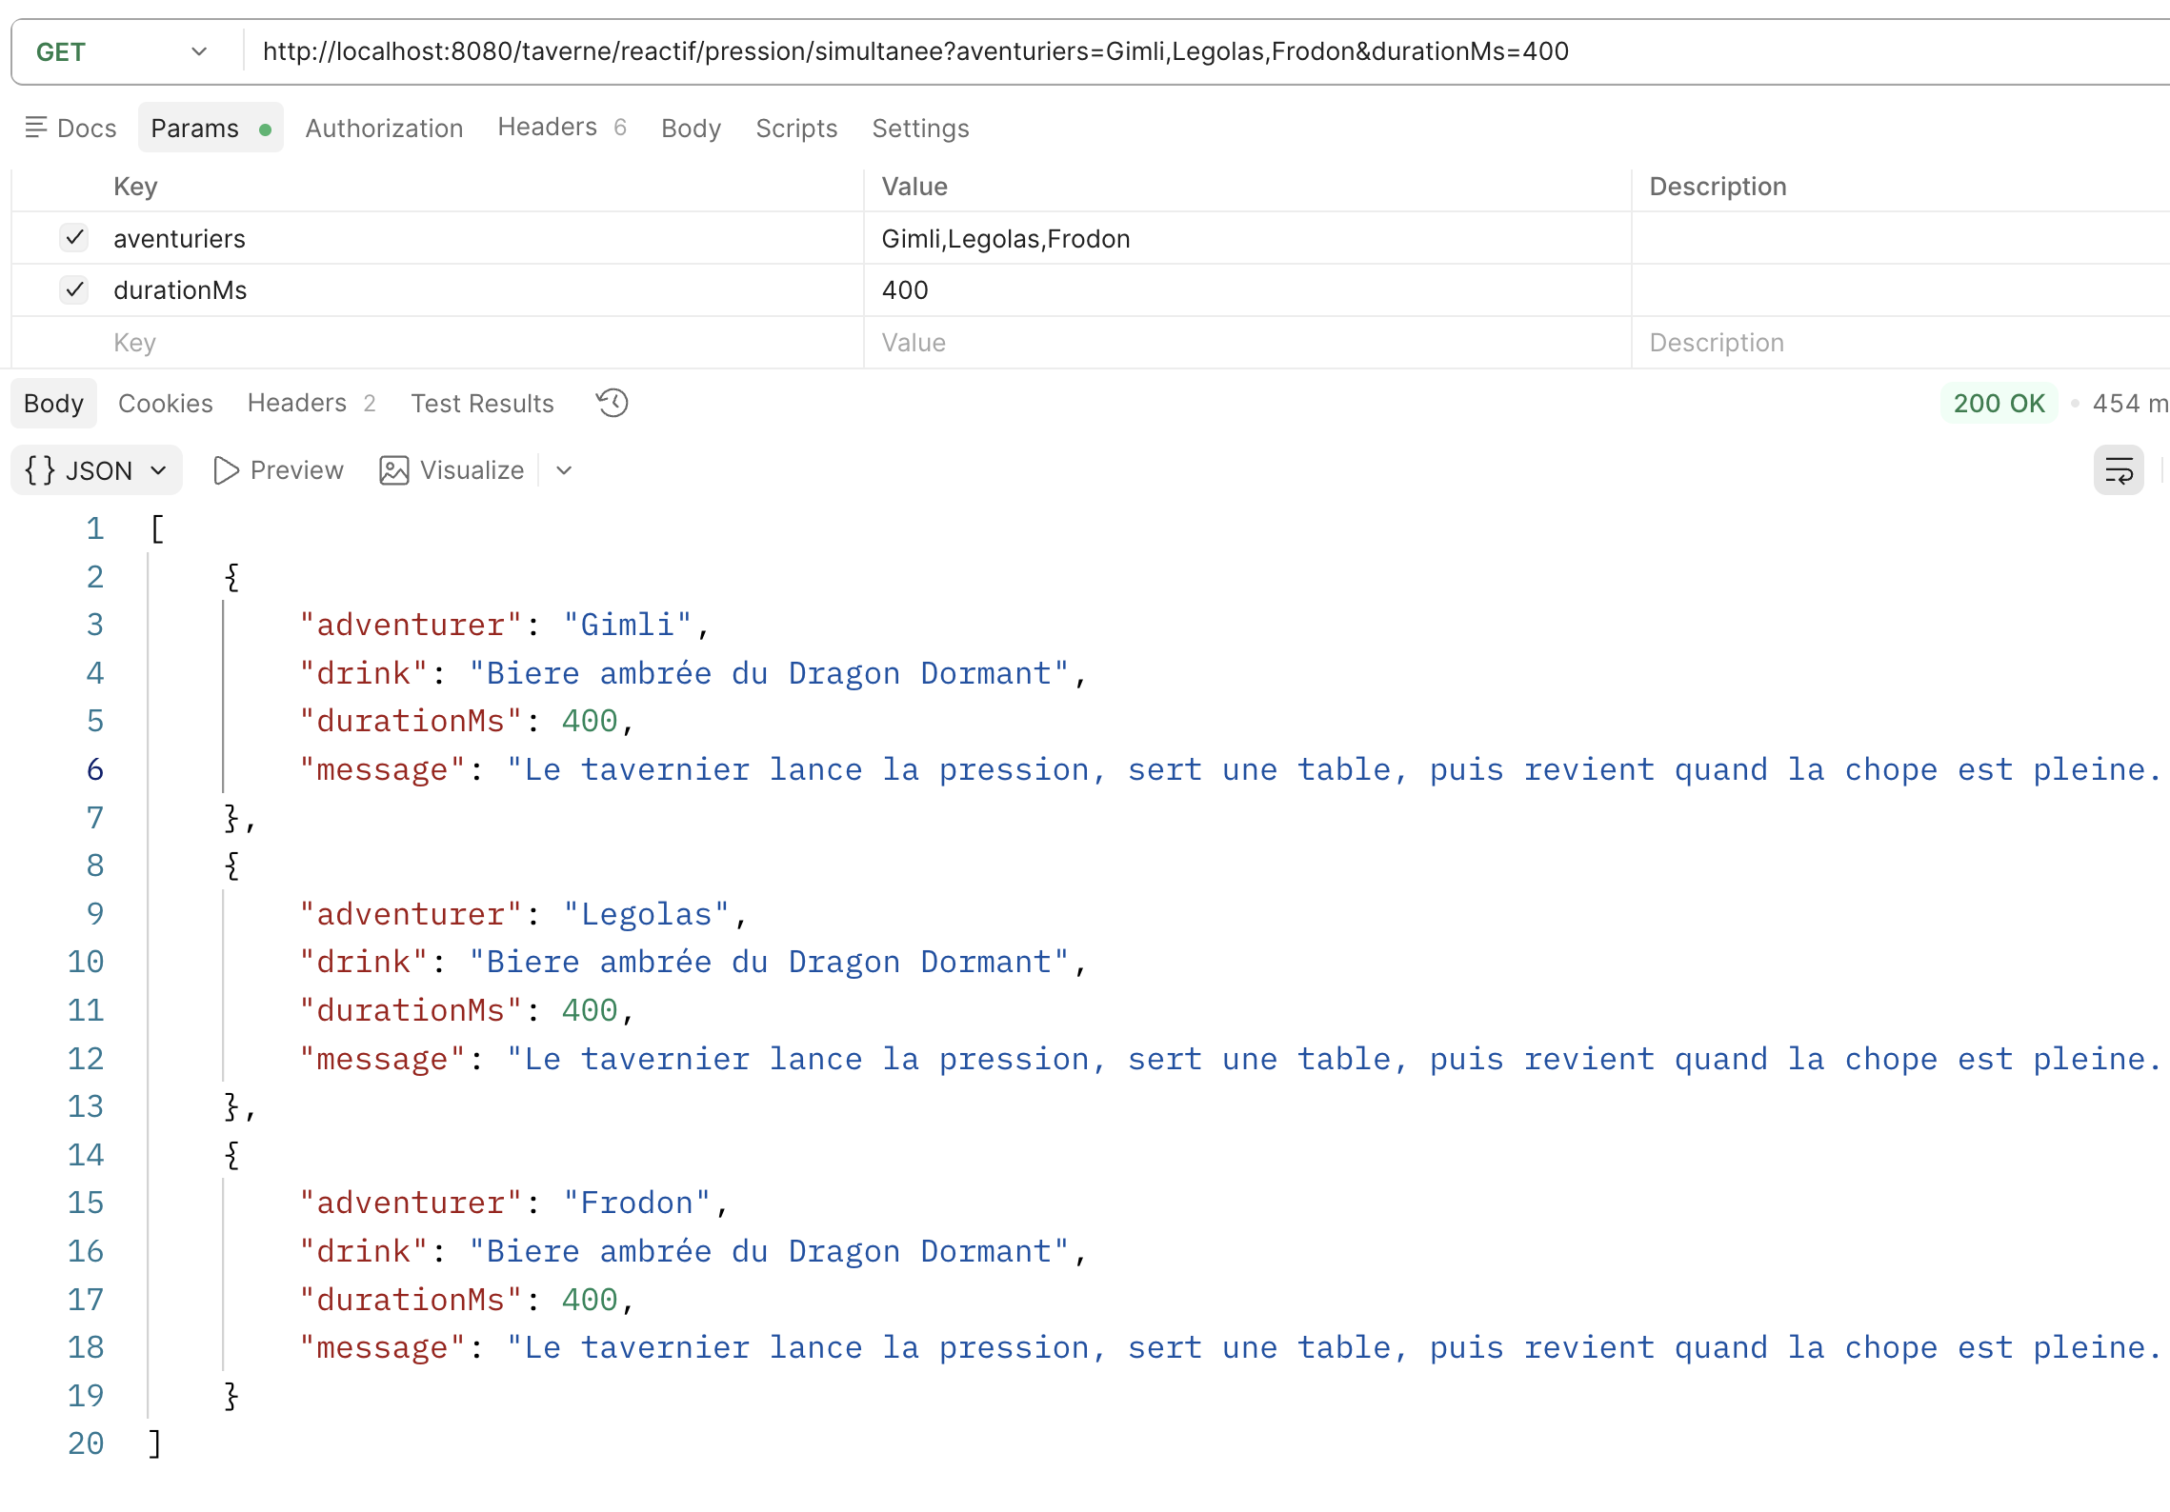Screen dimensions: 2170x1512
Task: Open the Test Results tab
Action: (482, 403)
